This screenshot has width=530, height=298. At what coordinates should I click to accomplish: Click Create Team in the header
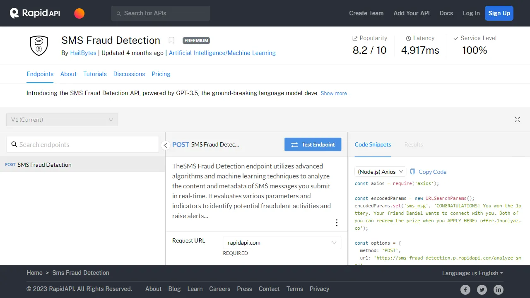point(366,13)
